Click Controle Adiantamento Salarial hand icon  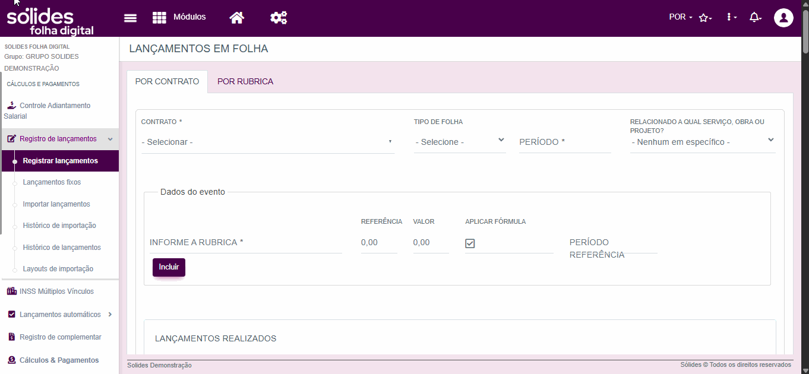(11, 105)
